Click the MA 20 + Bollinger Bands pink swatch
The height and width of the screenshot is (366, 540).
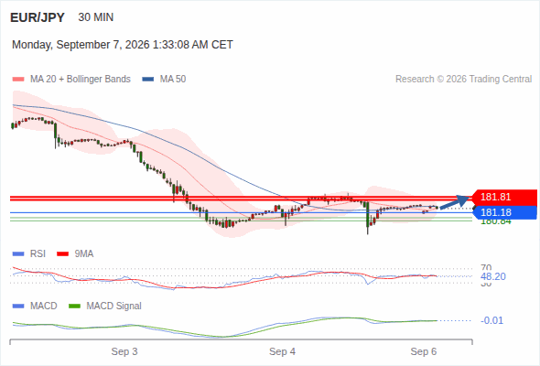click(x=18, y=80)
